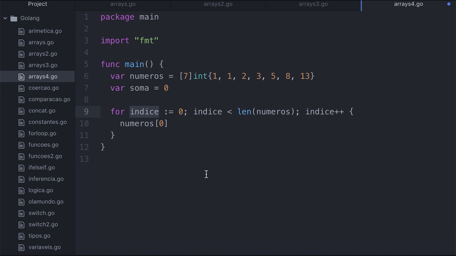Image resolution: width=456 pixels, height=256 pixels.
Task: Click the file icon beside inferencia.go
Action: (x=21, y=179)
